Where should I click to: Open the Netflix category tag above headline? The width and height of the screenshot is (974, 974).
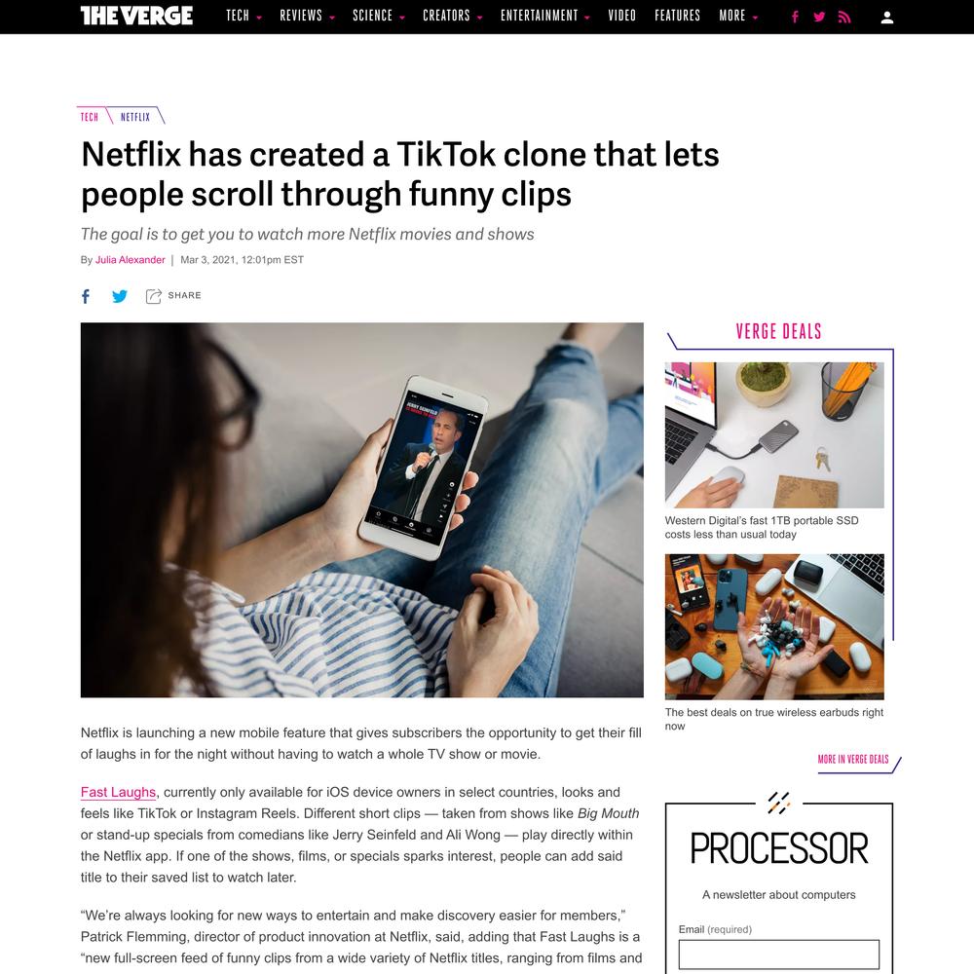[x=135, y=117]
